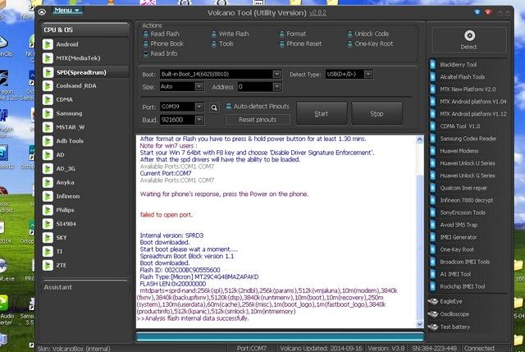Open MTK(MediaTek) icon in CPU list
Screen dimensions: 525x352
pyautogui.click(x=48, y=58)
